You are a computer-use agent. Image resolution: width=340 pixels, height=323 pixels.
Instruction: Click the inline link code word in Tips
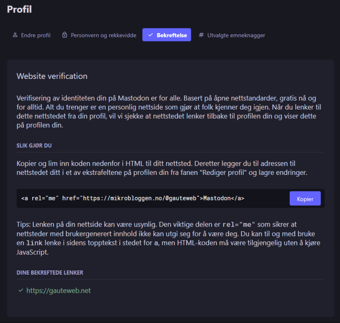34,243
